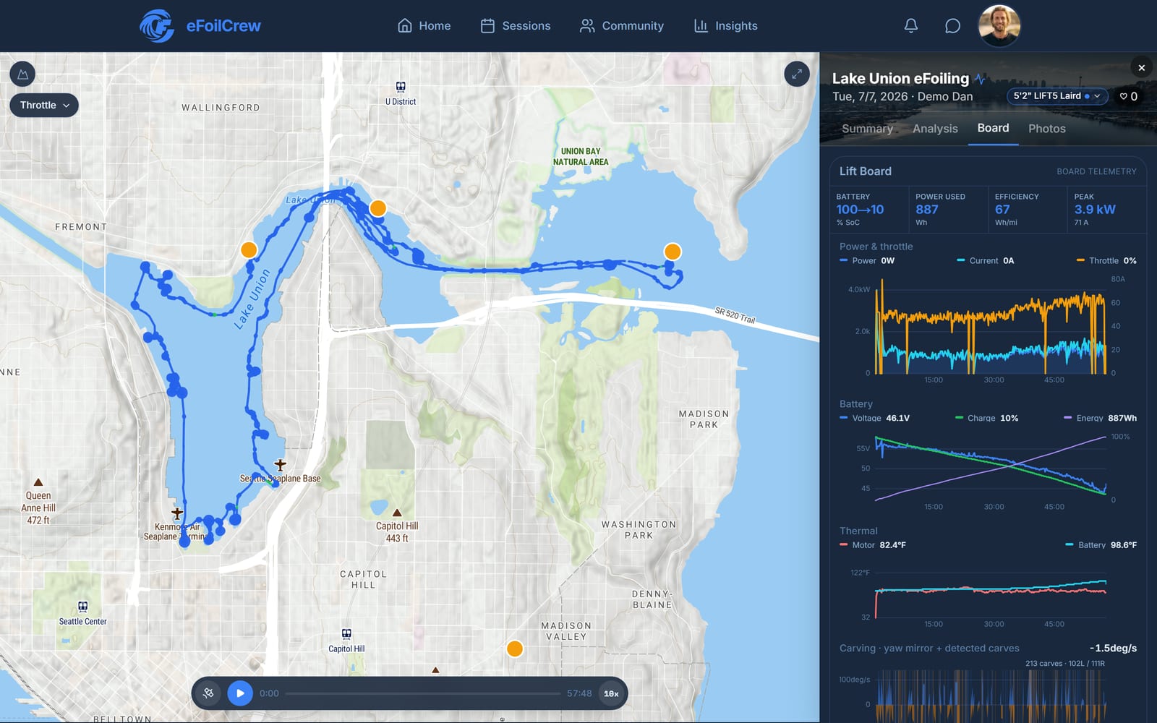Open the Community page

(x=622, y=26)
